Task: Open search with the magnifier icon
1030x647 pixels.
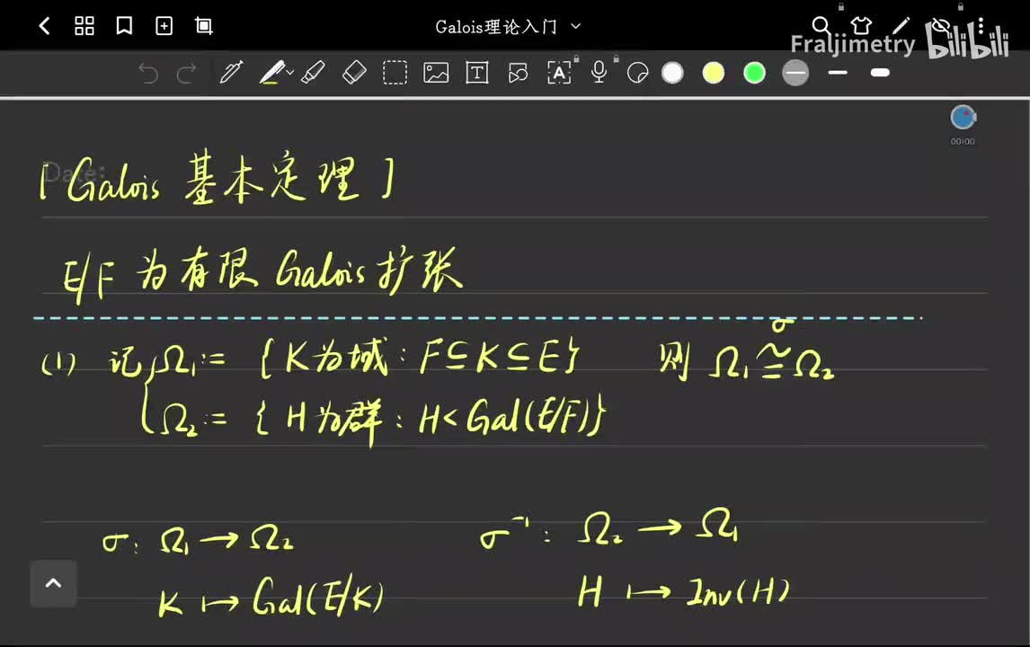Action: click(821, 26)
